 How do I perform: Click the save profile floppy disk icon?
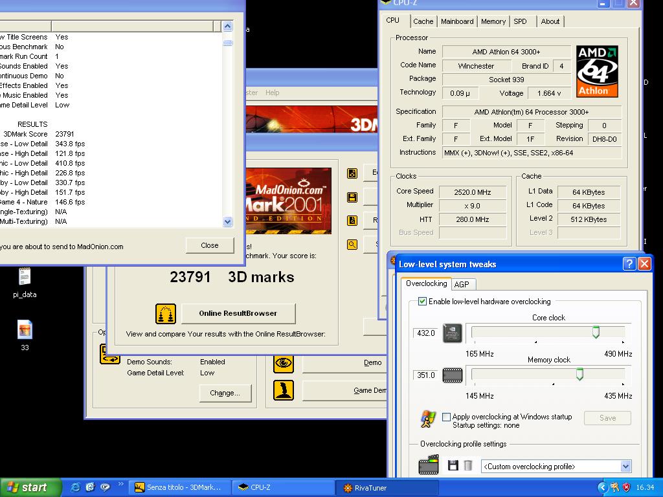pos(453,466)
